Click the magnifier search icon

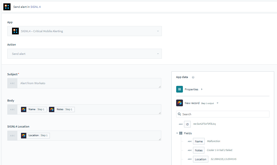pyautogui.click(x=179, y=114)
